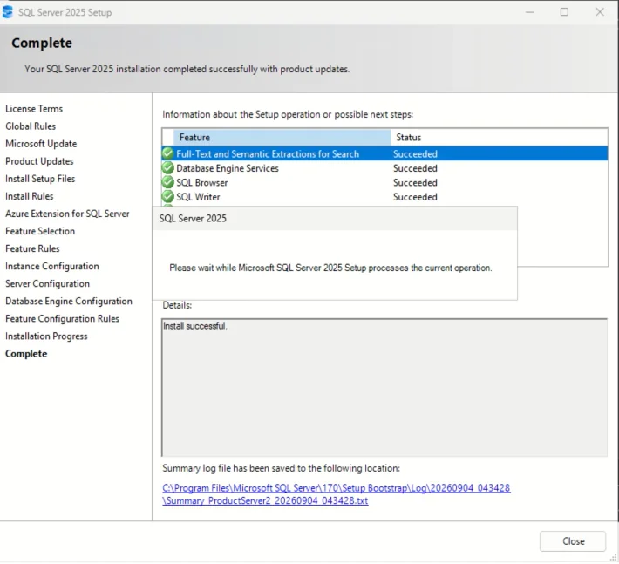Click the Details text box
Viewport: 619px width, 564px height.
(x=384, y=388)
